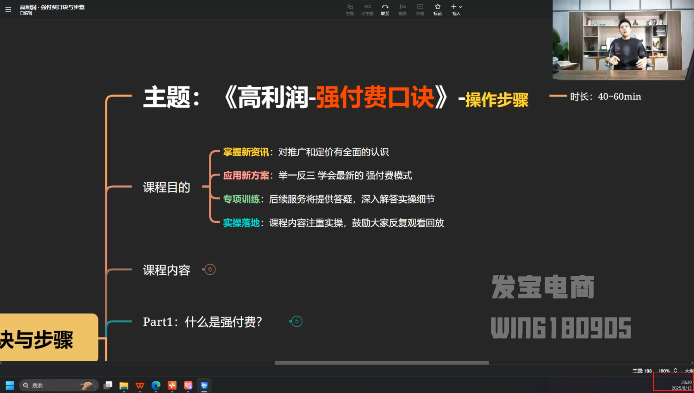This screenshot has height=393, width=694.
Task: Click the 子主题 subtopic toolbar icon
Action: [367, 9]
